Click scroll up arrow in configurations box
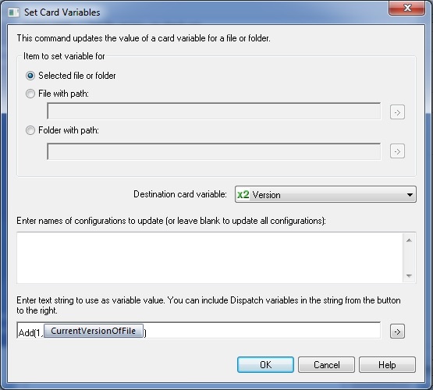 tap(410, 240)
